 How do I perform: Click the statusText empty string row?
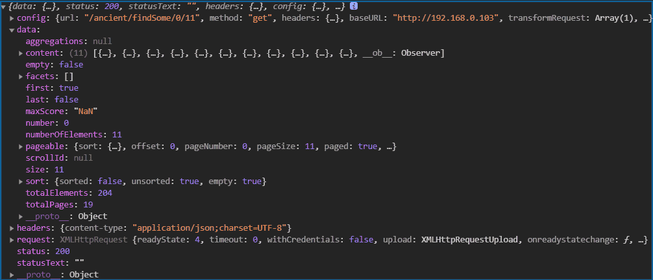[51, 263]
